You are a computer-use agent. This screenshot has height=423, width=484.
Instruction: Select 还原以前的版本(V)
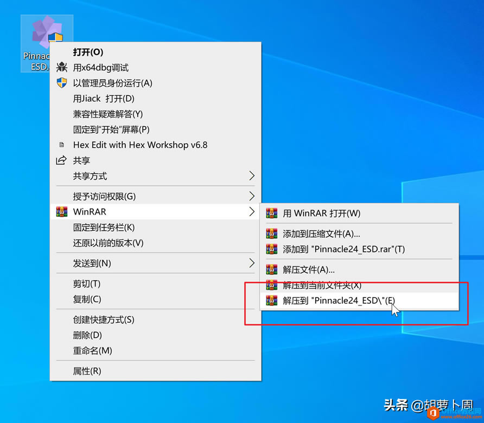[x=156, y=243]
